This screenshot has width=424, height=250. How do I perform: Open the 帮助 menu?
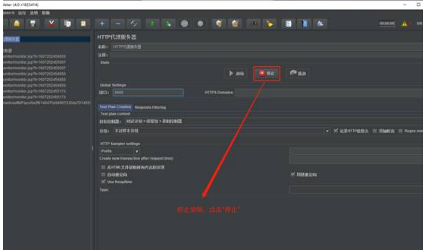pyautogui.click(x=46, y=13)
